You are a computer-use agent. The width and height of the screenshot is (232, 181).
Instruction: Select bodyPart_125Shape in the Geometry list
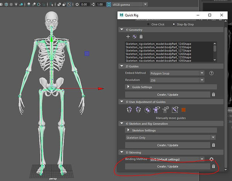[158, 58]
